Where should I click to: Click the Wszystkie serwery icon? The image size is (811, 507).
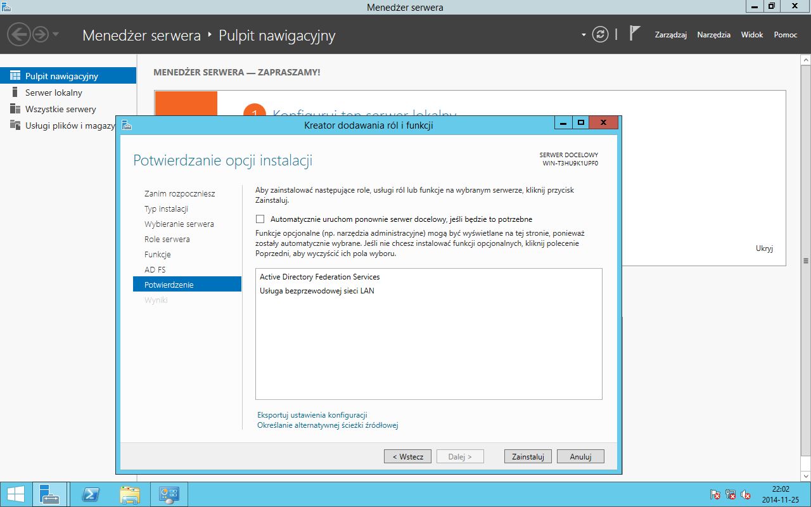[15, 109]
